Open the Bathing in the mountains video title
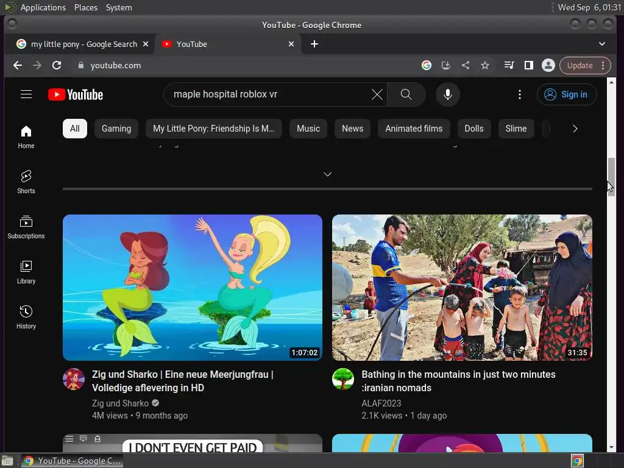Image resolution: width=624 pixels, height=468 pixels. (458, 381)
